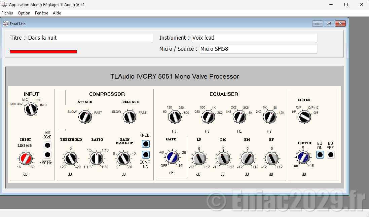Toggle the COMP ON switch
The height and width of the screenshot is (217, 369).
coord(146,155)
